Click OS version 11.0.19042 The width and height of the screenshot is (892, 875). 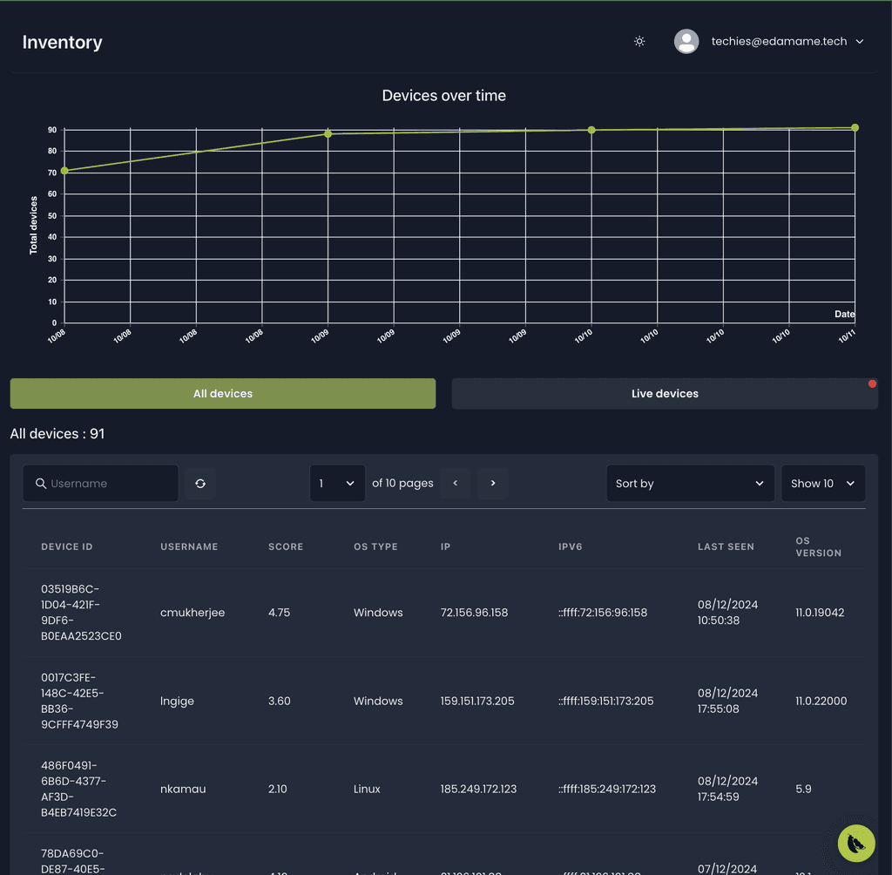coord(820,613)
